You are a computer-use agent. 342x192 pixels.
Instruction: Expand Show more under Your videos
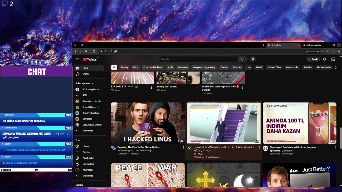click(x=89, y=176)
